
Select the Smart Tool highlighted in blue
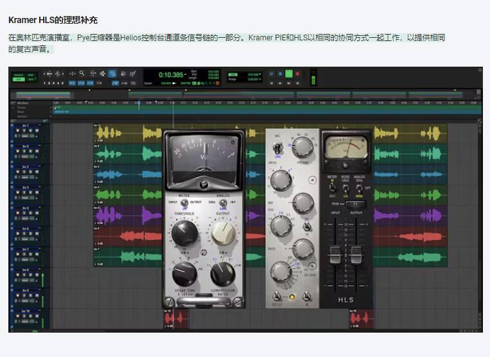112,74
